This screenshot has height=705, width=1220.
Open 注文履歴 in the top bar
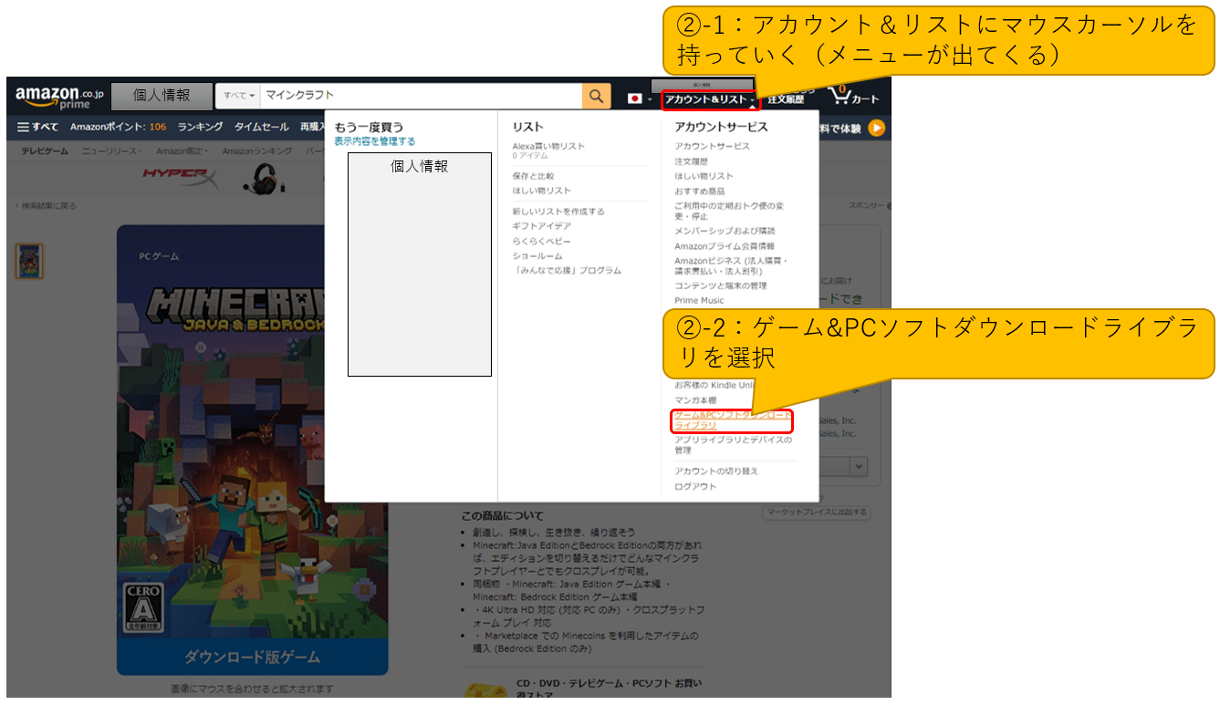786,99
